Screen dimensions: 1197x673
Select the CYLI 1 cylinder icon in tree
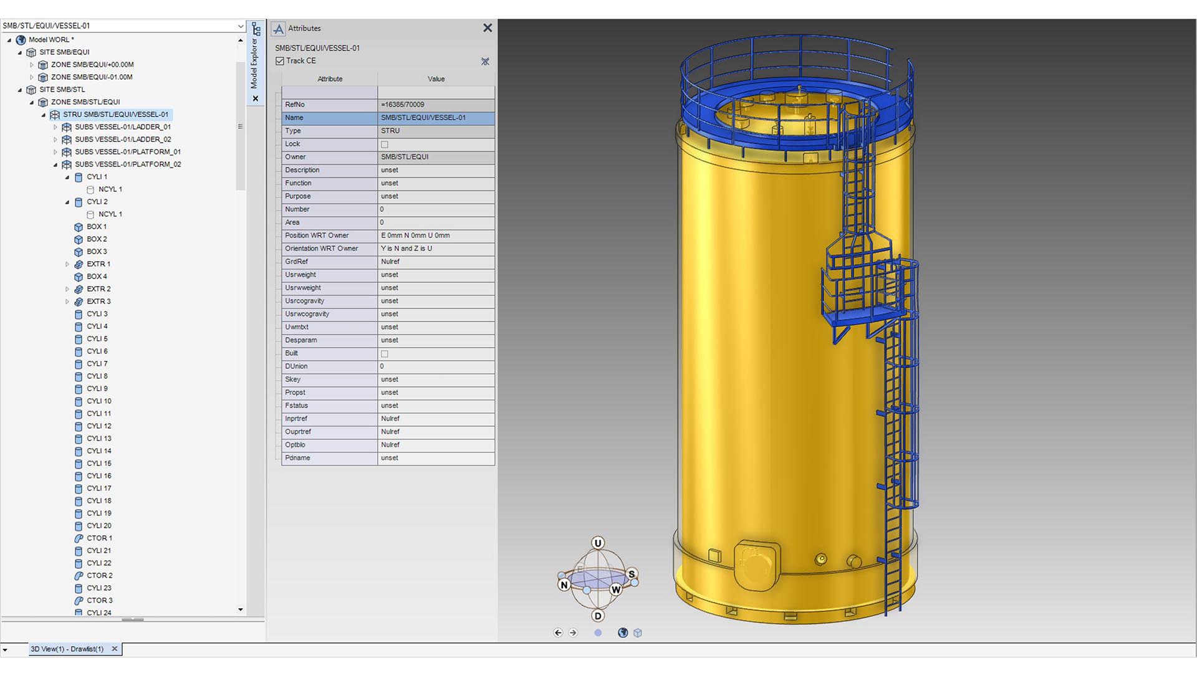point(79,177)
